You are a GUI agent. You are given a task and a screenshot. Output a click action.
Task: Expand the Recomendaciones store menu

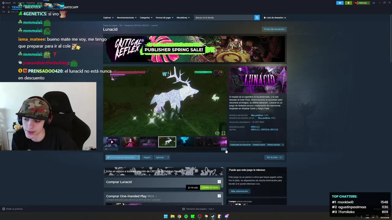[127, 17]
